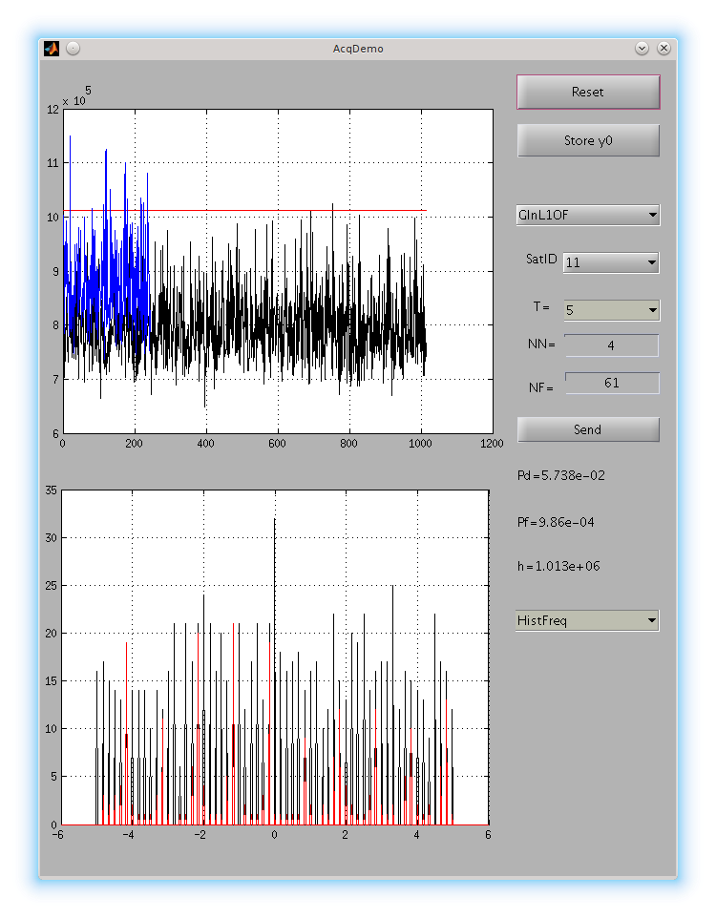The width and height of the screenshot is (716, 918).
Task: Click inside the lower histogram plot
Action: coord(275,657)
